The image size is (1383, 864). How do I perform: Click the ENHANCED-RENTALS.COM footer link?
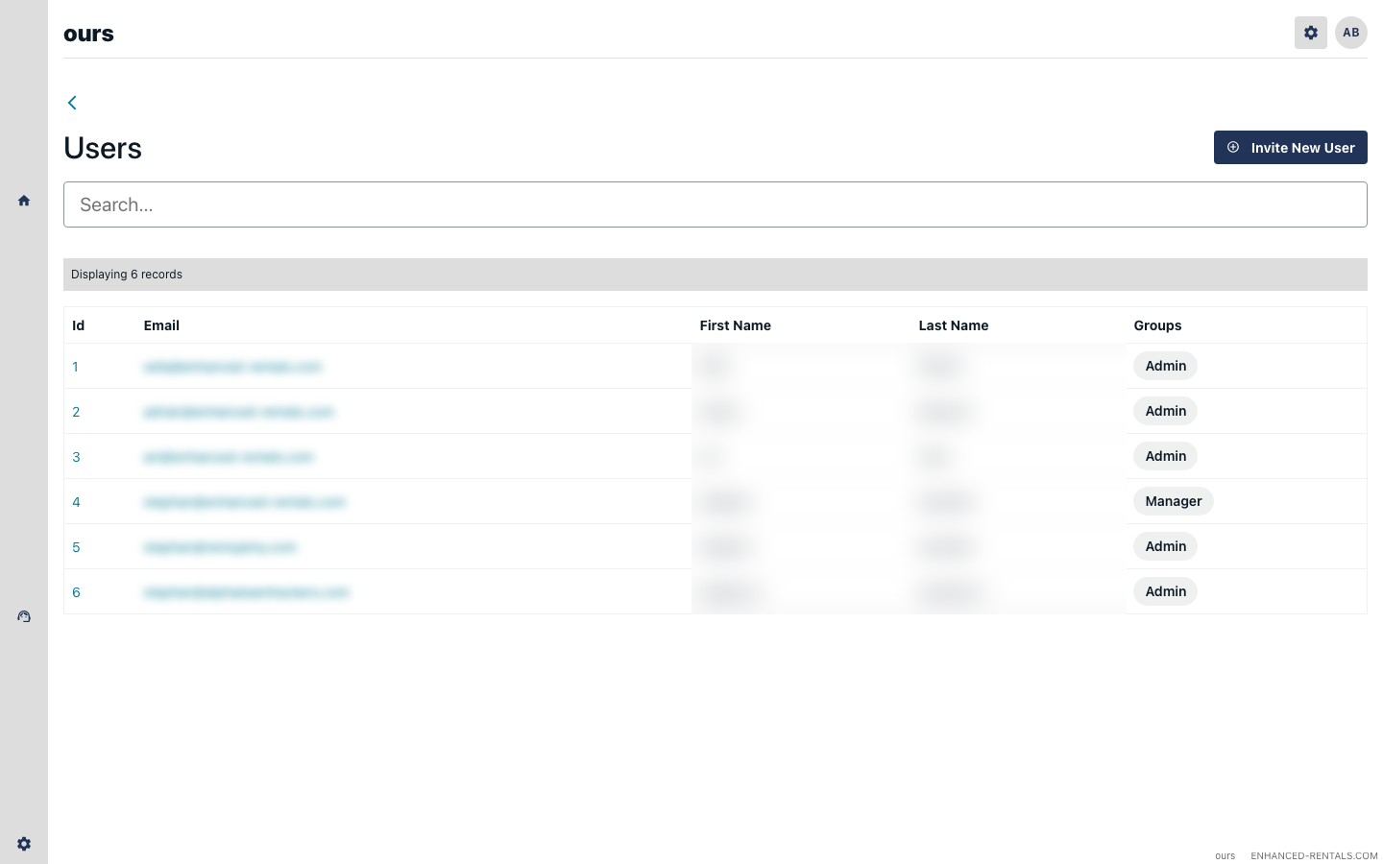click(1313, 855)
